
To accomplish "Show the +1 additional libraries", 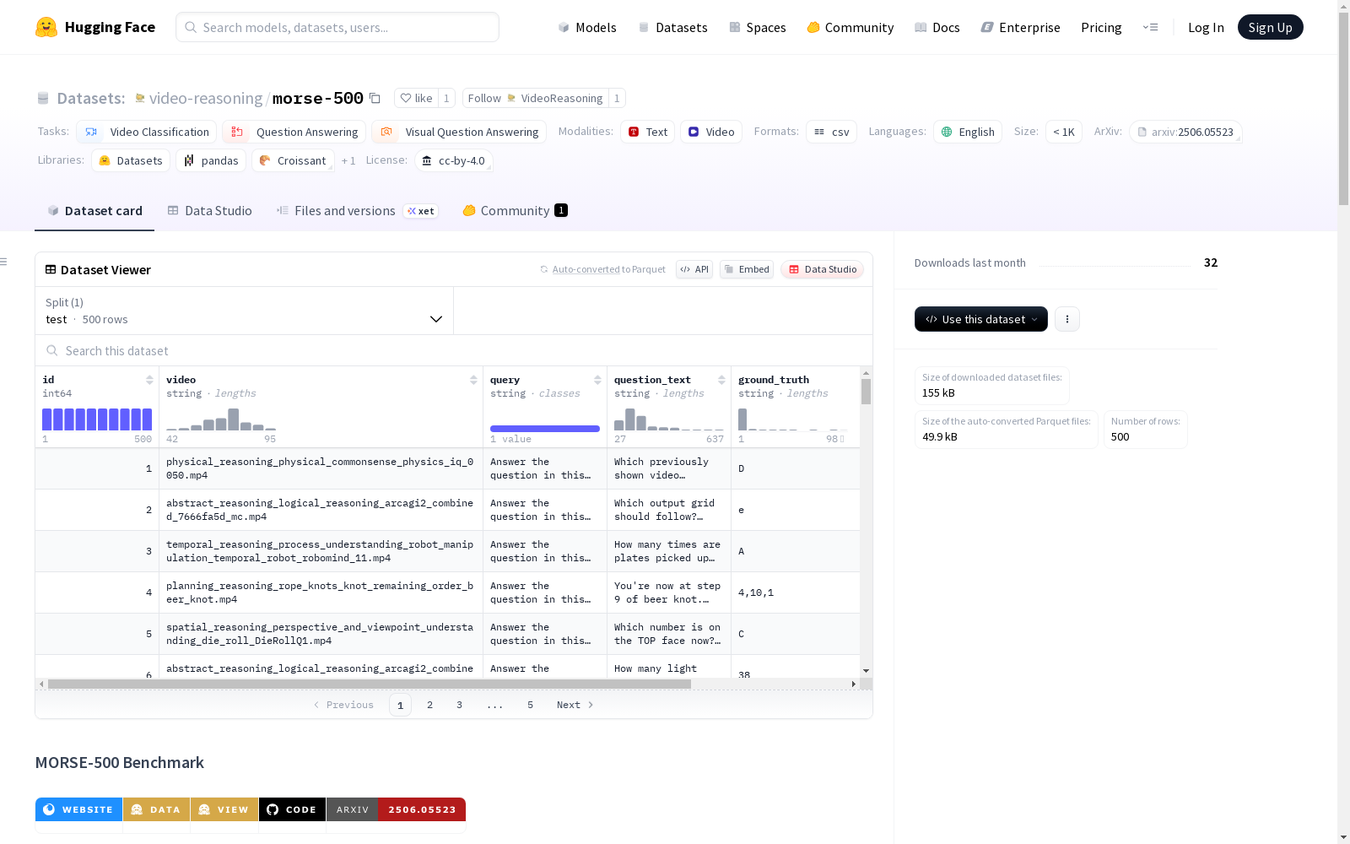I will (348, 160).
